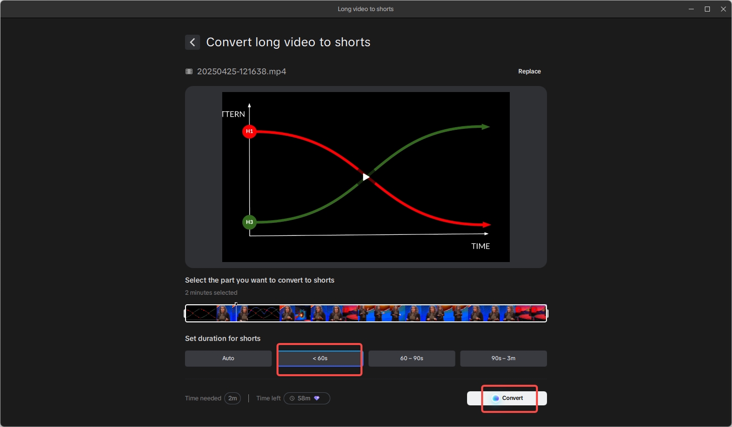The image size is (732, 427).
Task: Click the film strip icon beside the filename
Action: click(x=189, y=71)
